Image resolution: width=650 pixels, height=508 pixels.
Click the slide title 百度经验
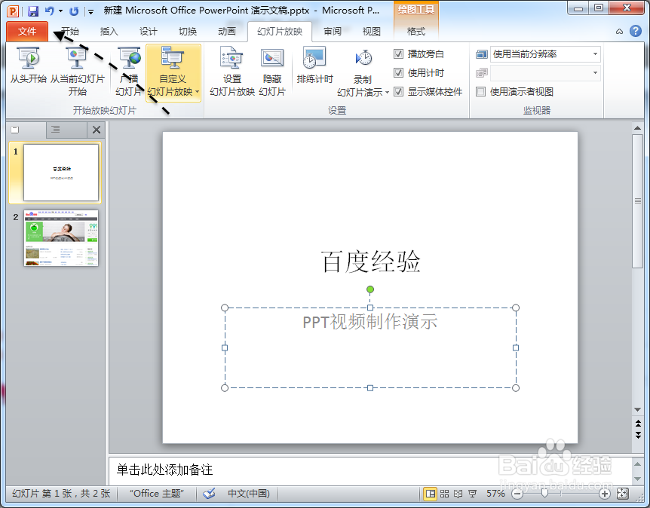[x=370, y=262]
